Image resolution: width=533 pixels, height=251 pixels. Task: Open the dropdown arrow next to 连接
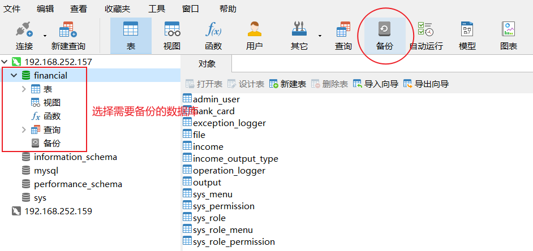point(45,36)
